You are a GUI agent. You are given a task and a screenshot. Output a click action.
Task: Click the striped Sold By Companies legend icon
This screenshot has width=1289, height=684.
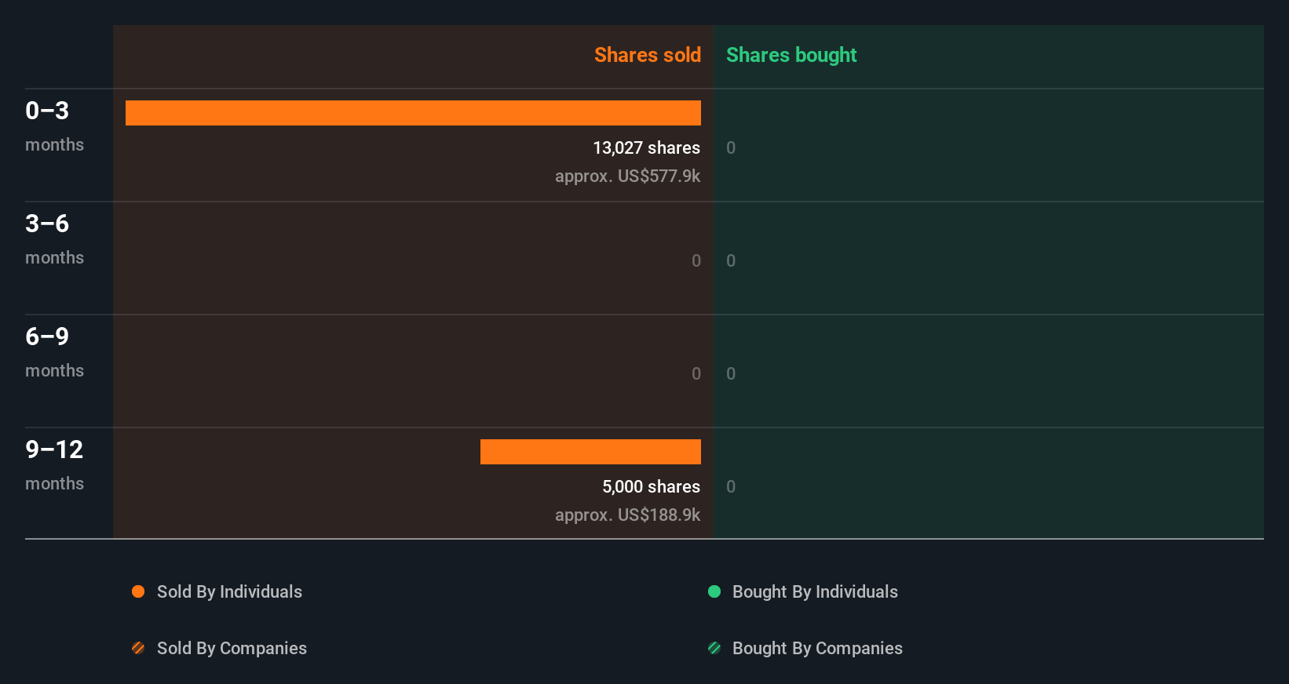point(138,648)
